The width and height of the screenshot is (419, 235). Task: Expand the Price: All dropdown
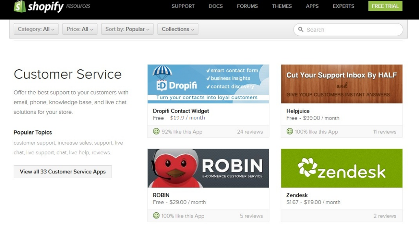click(x=80, y=29)
